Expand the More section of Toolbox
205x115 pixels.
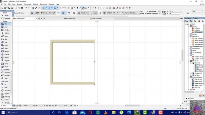(x=2, y=106)
